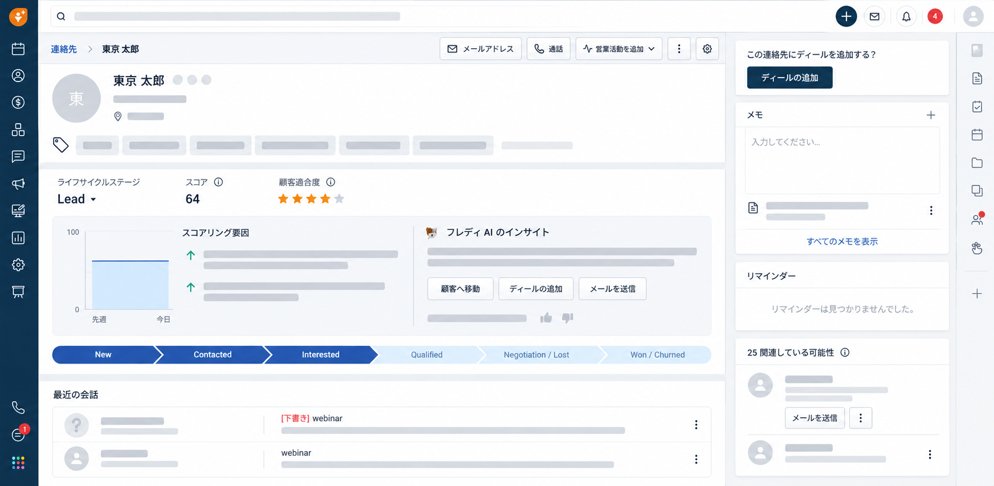Click the fourth star in 顧客適合度 rating
This screenshot has width=994, height=486.
[x=325, y=198]
